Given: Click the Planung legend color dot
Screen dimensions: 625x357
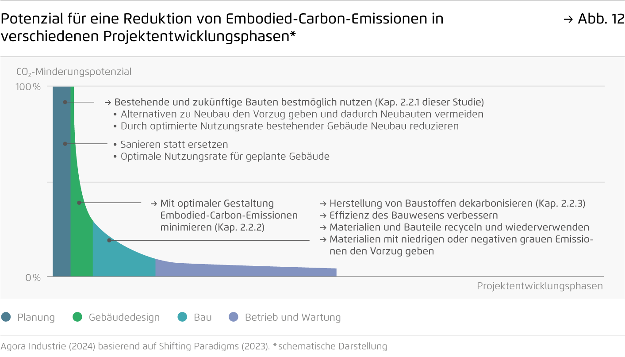Looking at the screenshot, I should (6, 317).
